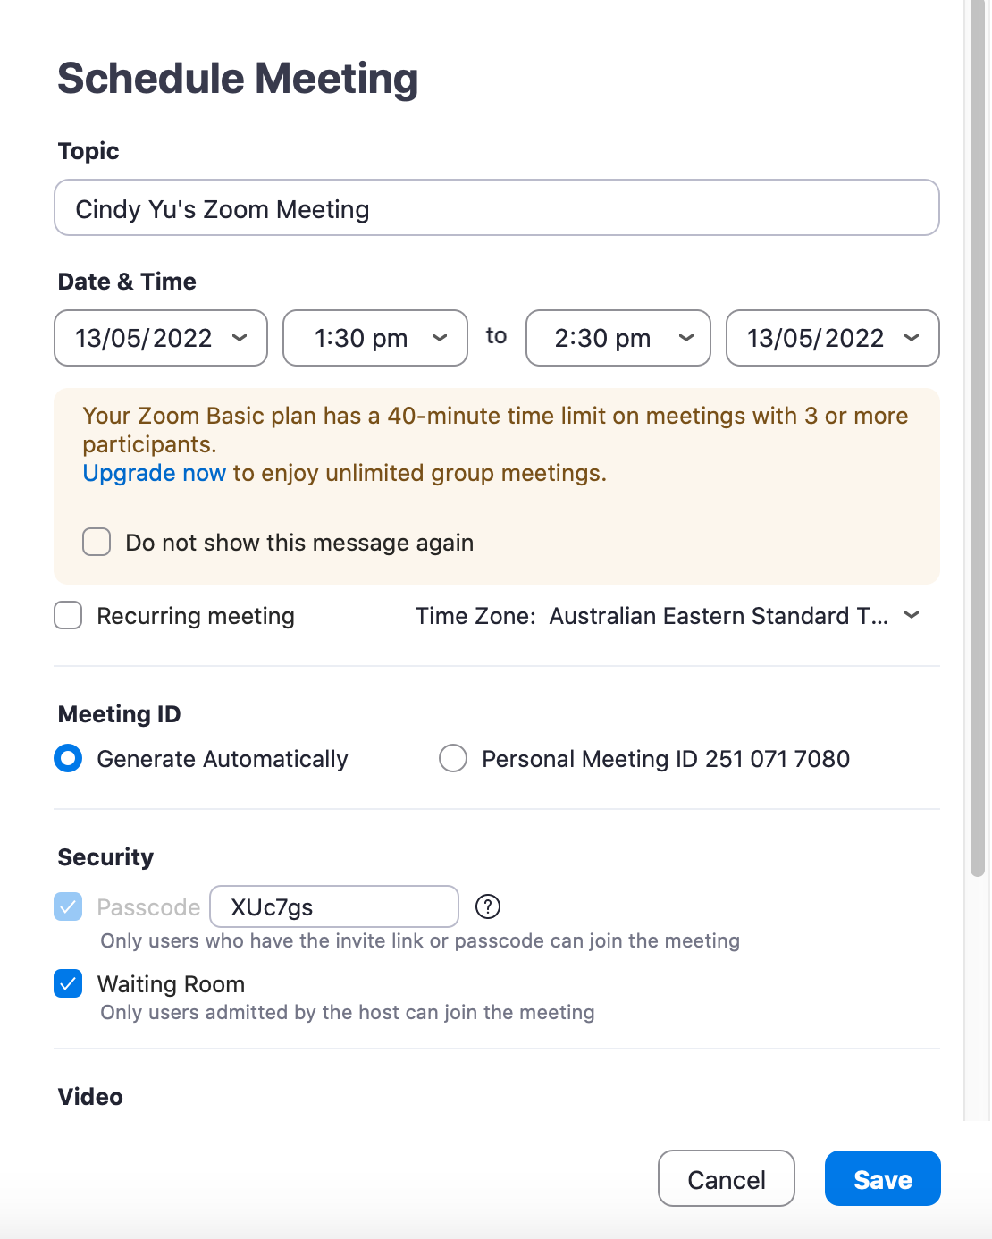This screenshot has width=992, height=1239.
Task: Click the Upgrade now link
Action: (154, 473)
